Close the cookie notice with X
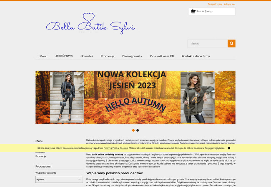The height and width of the screenshot is (187, 271). tap(229, 148)
